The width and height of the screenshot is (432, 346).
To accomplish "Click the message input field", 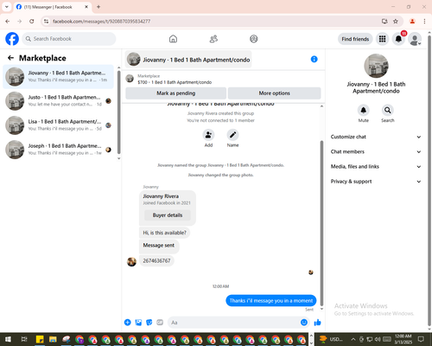I will 234,323.
